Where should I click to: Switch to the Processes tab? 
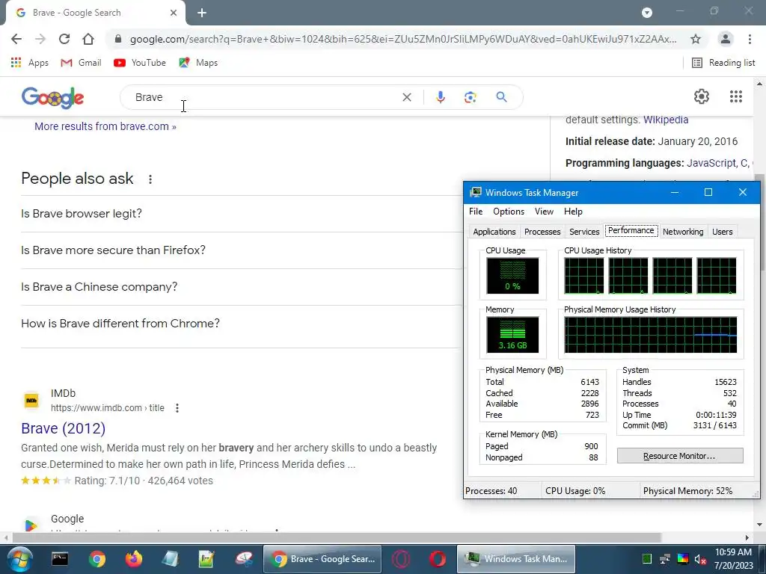click(542, 232)
